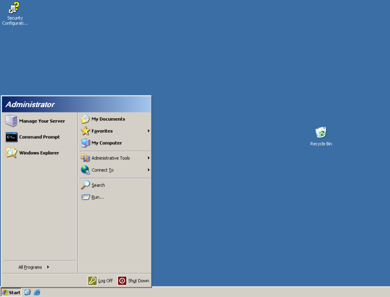The width and height of the screenshot is (390, 297).
Task: Open the Security Configuration desktop shortcut icon
Action: 14,8
